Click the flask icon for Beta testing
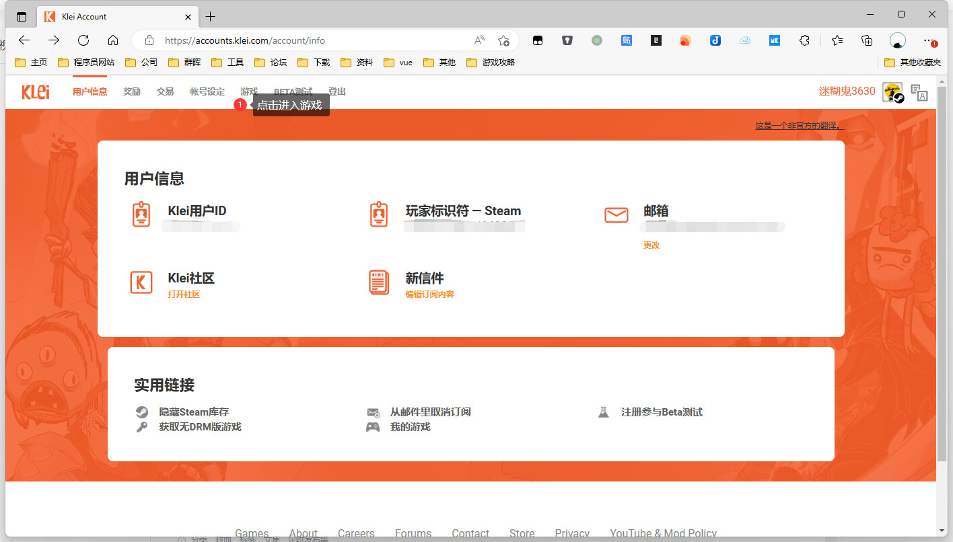Viewport: 953px width, 542px height. click(x=604, y=412)
